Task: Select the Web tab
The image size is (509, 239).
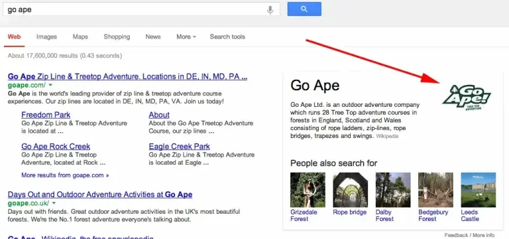Action: point(15,37)
